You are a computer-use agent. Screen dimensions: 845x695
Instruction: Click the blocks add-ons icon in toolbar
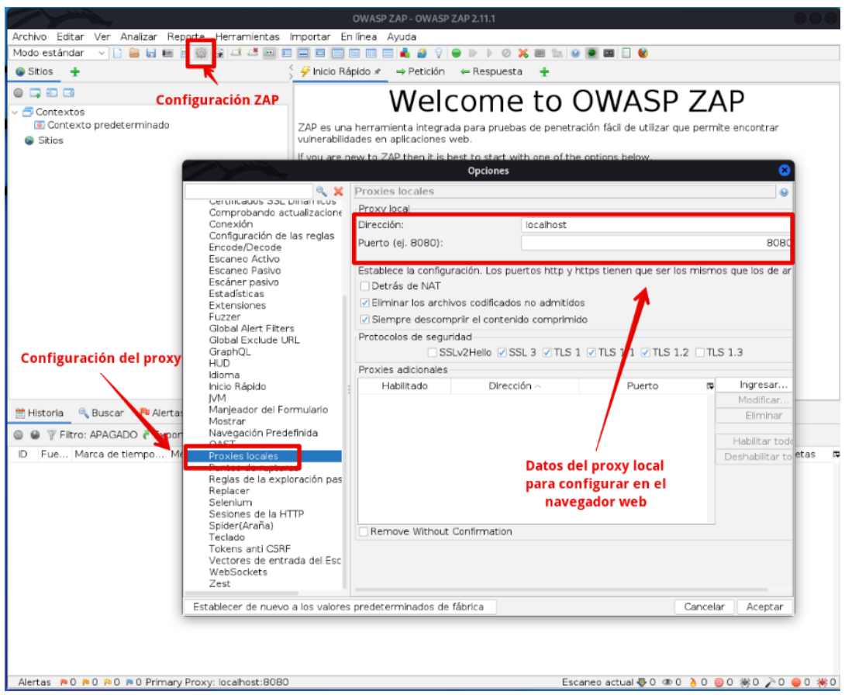click(405, 53)
